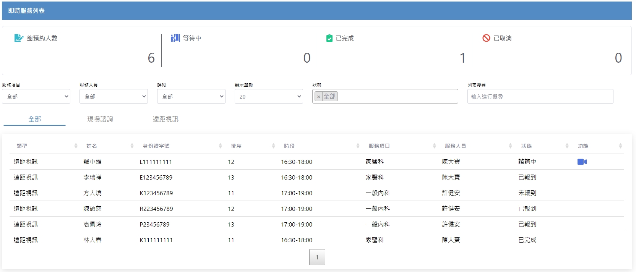Click ID number R223456789

[x=156, y=209]
